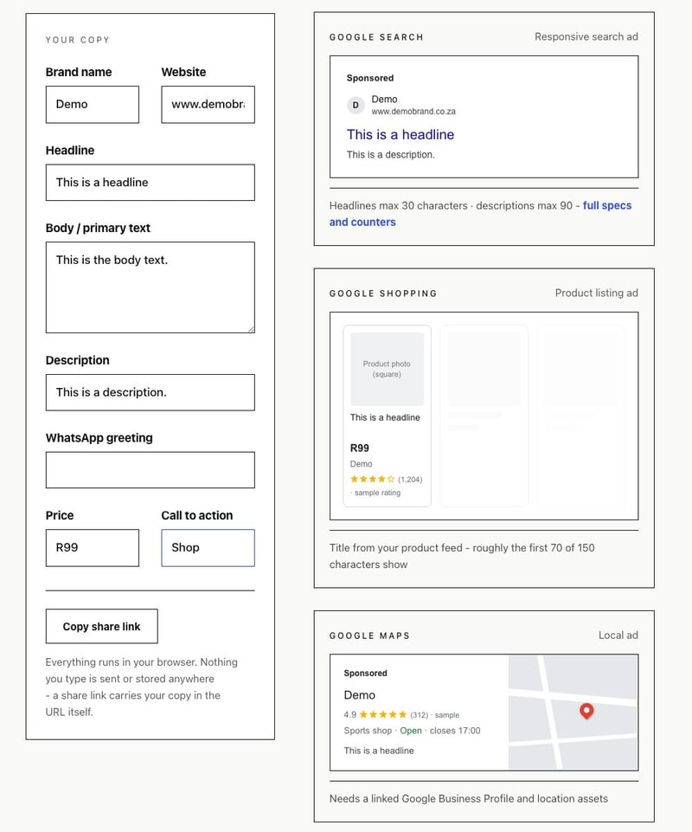
Task: Focus the Headline input field
Action: pyautogui.click(x=150, y=183)
